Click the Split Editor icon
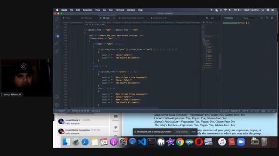Image resolution: width=279 pixels, height=156 pixels. (x=212, y=18)
